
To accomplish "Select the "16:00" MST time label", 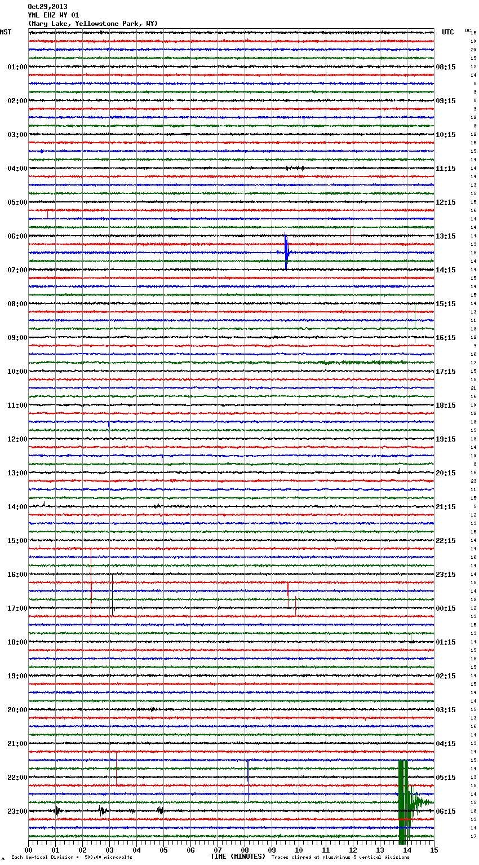I will (17, 575).
